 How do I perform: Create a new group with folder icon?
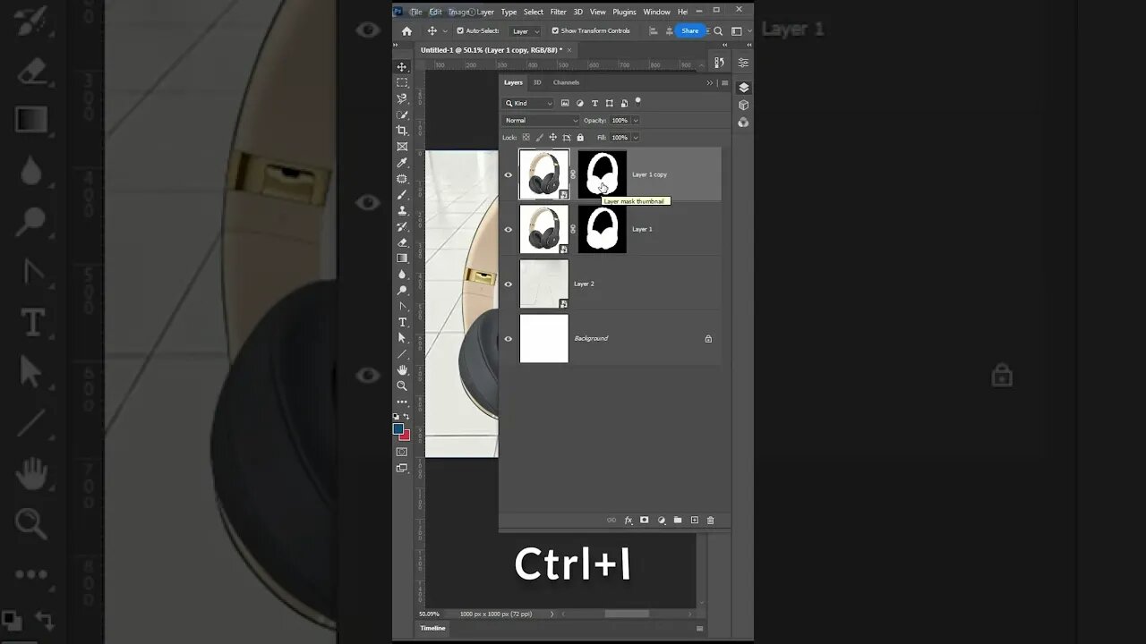(x=678, y=520)
